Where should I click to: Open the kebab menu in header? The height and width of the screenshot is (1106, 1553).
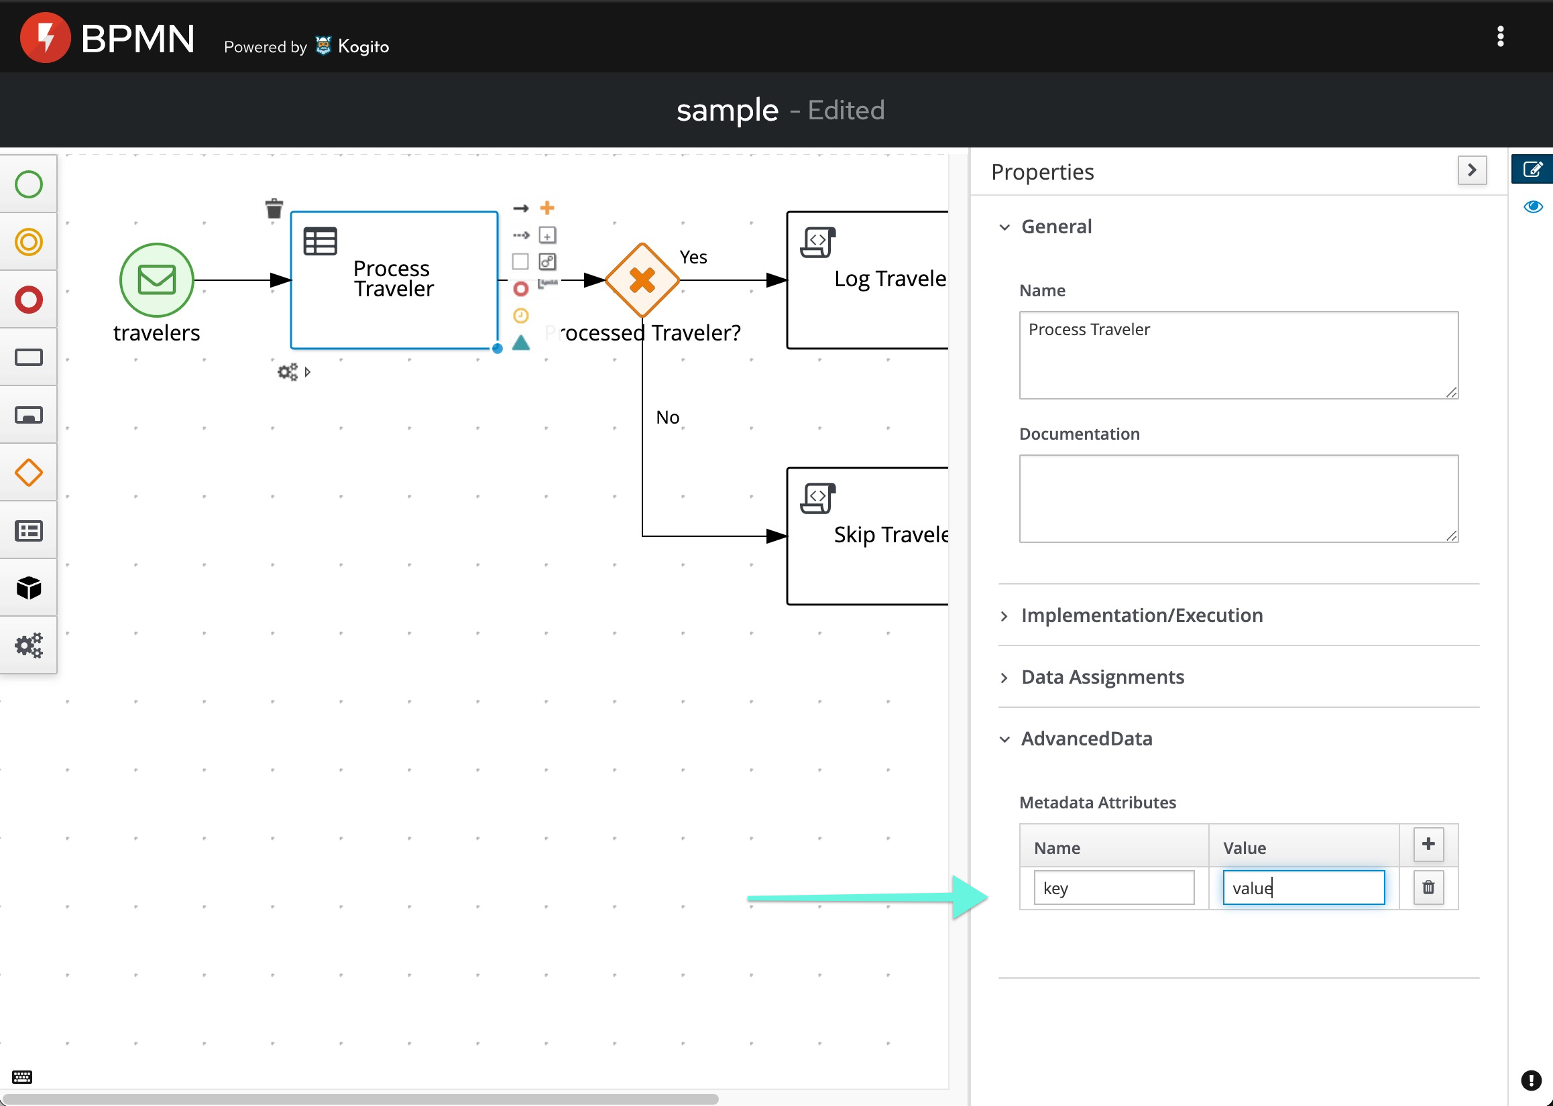(x=1500, y=37)
